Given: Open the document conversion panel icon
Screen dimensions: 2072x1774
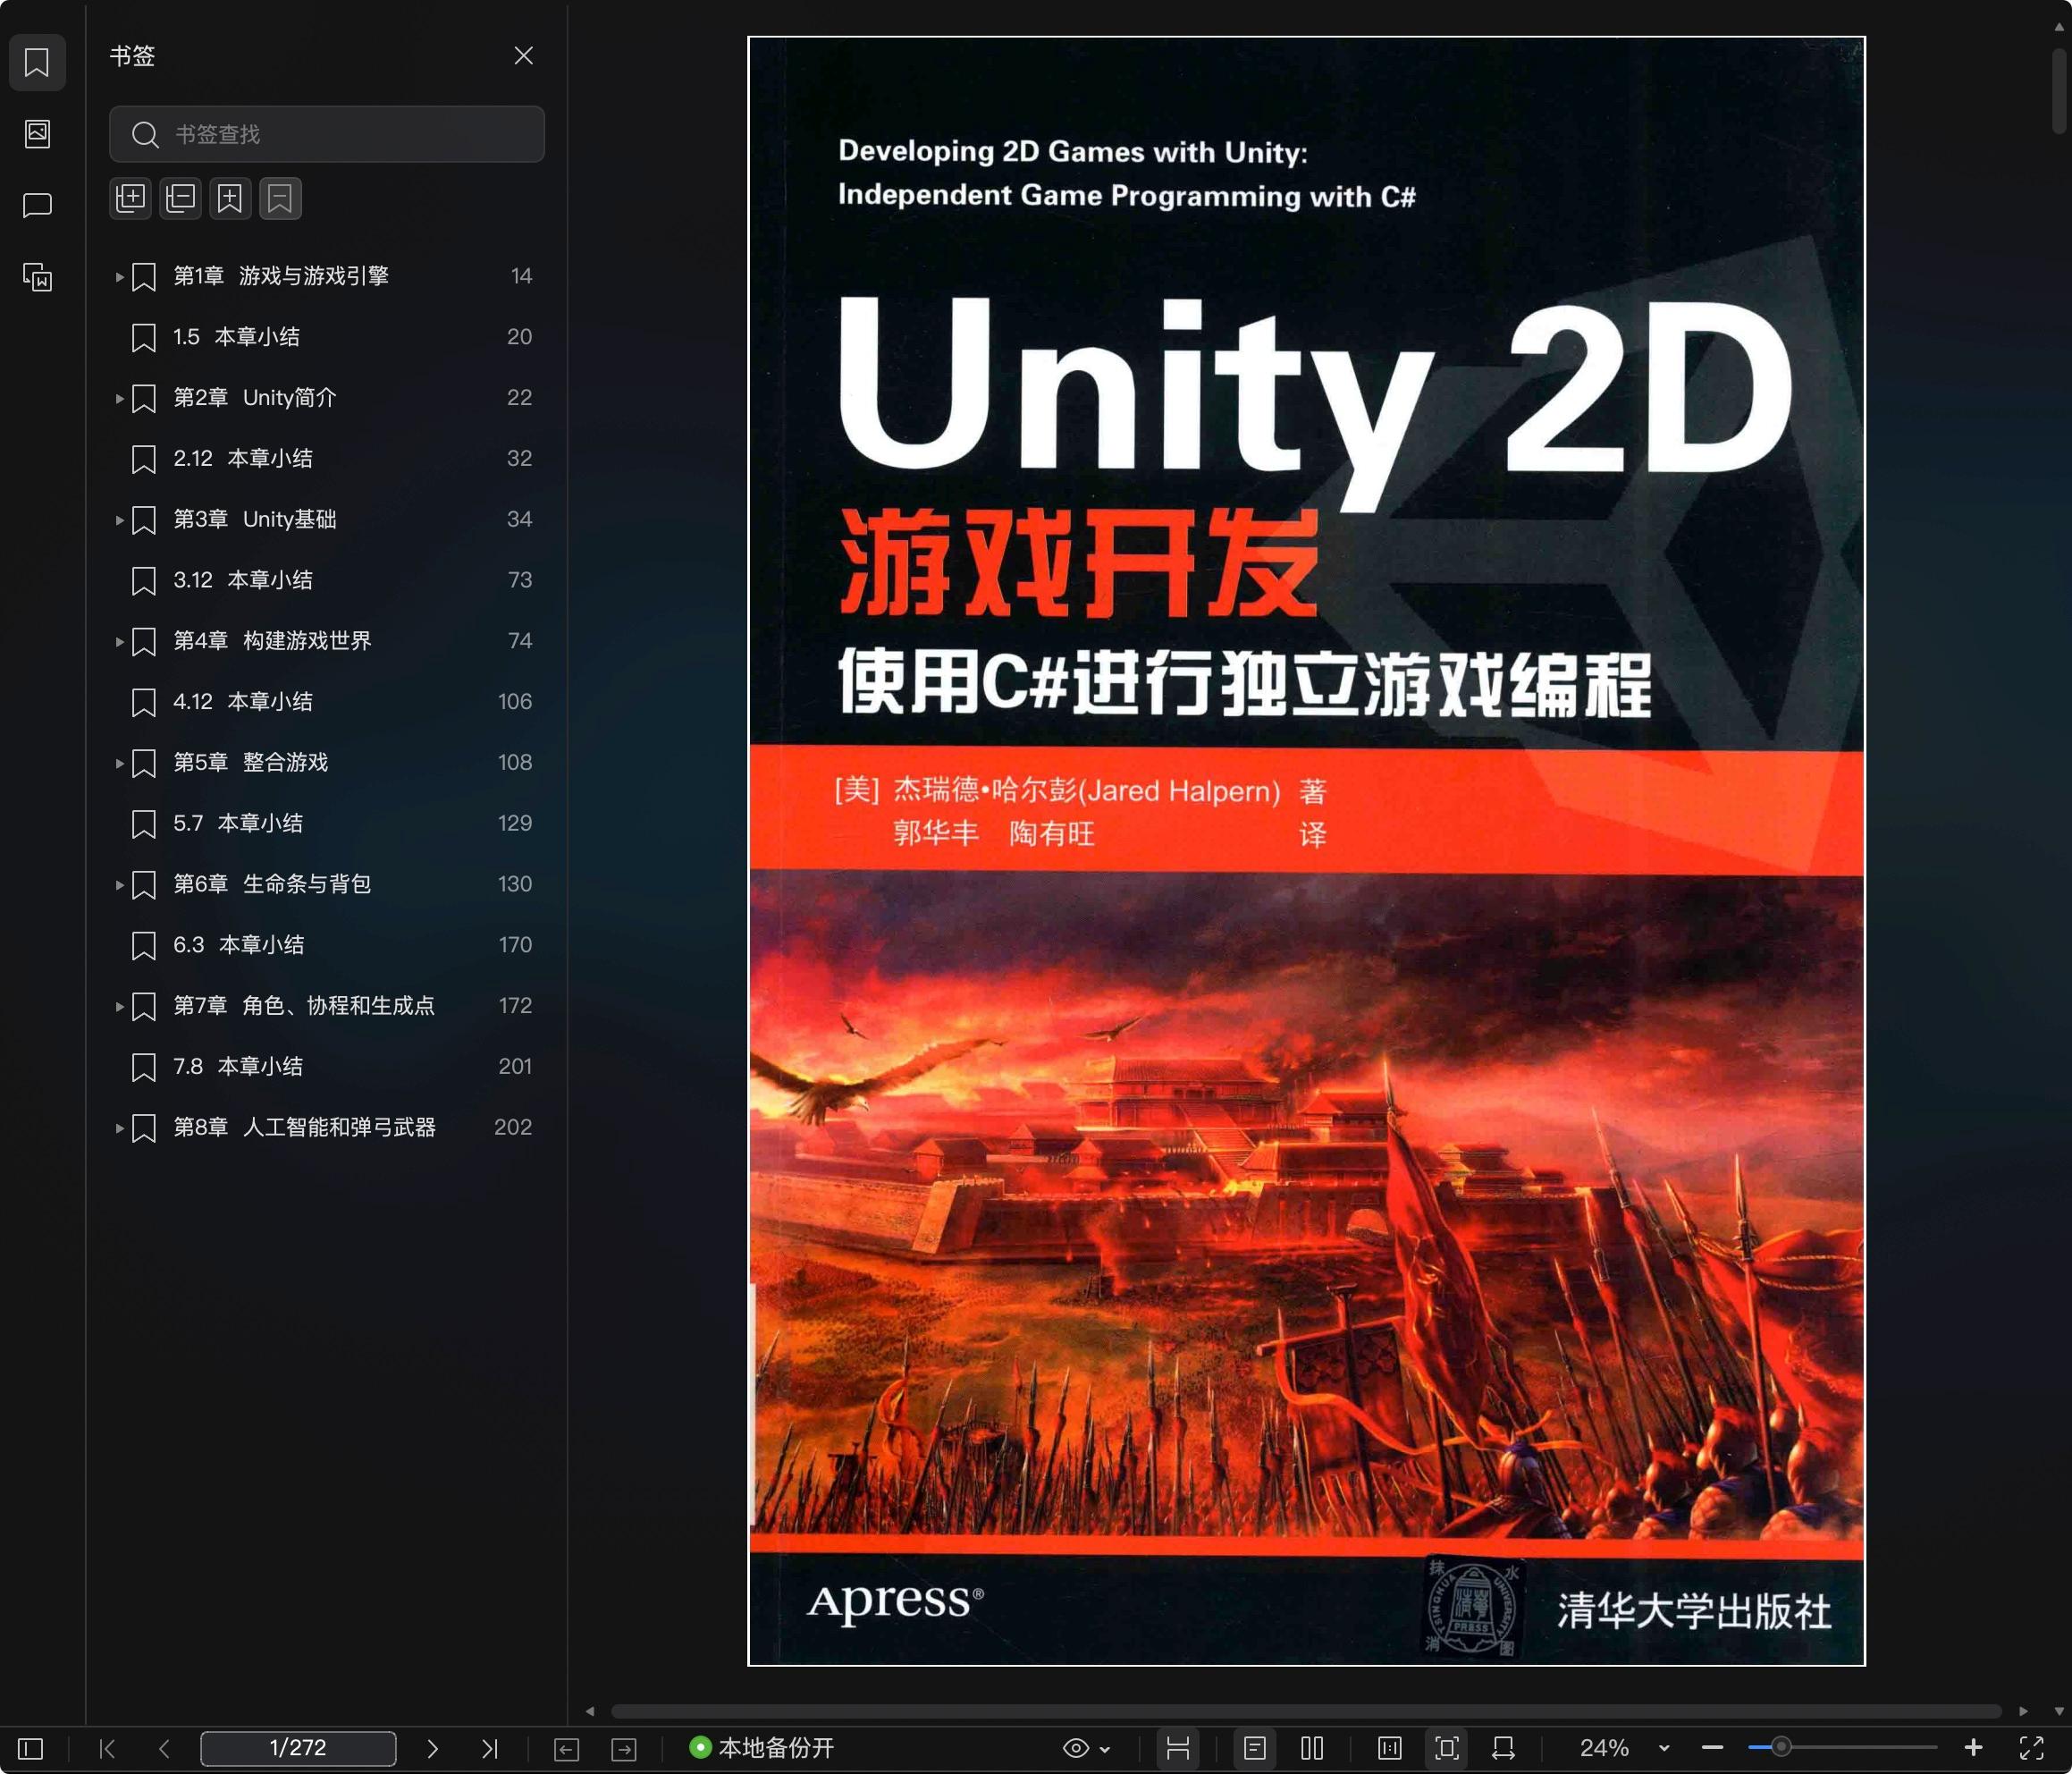Looking at the screenshot, I should 37,277.
